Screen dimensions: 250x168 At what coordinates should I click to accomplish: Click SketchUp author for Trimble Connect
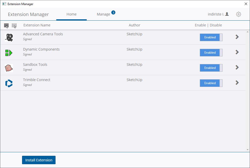click(x=134, y=80)
